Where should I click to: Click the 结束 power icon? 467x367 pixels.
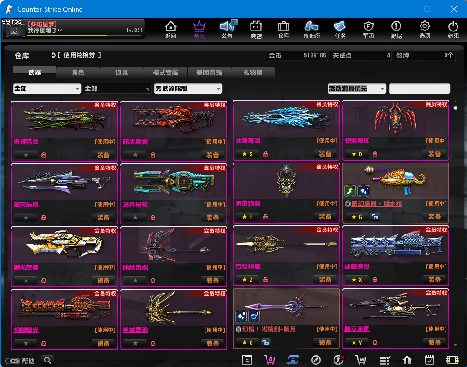point(453,29)
